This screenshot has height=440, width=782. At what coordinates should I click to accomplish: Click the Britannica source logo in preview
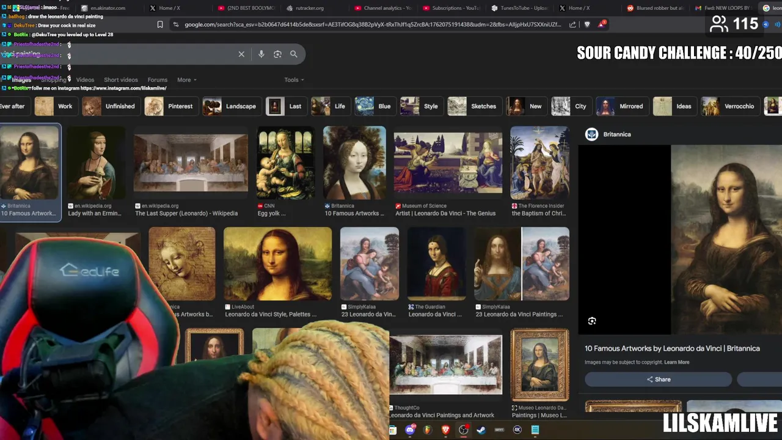591,134
